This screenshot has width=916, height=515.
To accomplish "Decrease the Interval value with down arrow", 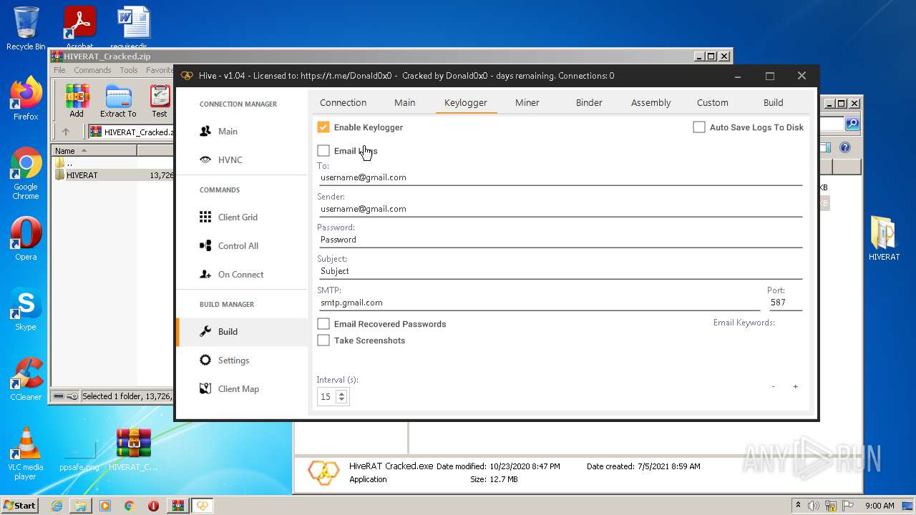I will click(341, 400).
